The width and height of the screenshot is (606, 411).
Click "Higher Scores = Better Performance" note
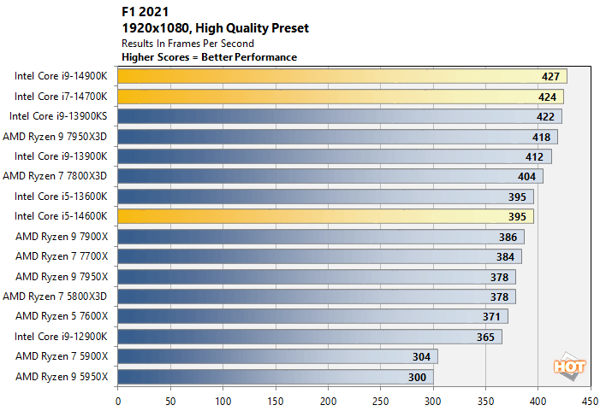pos(210,57)
